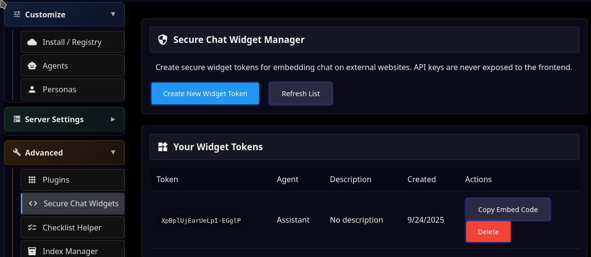This screenshot has width=591, height=257.
Task: Delete the XpBplUjEarUeLpI-EGglP token
Action: 488,232
